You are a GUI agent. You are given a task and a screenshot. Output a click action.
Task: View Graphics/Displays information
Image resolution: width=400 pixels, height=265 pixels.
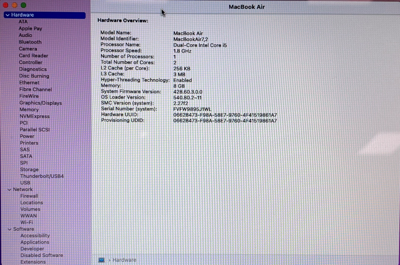click(40, 103)
